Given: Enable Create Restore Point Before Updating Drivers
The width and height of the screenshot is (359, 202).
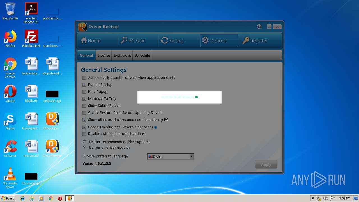Looking at the screenshot, I should [84, 113].
